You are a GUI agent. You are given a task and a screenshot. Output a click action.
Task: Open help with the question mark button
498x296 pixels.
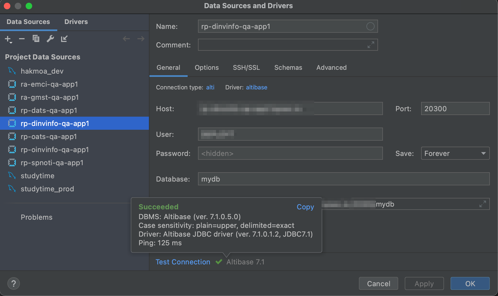[x=14, y=283]
